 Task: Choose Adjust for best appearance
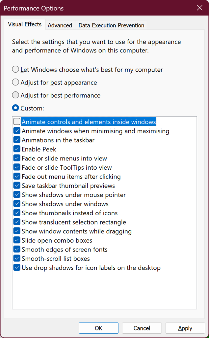(15, 82)
